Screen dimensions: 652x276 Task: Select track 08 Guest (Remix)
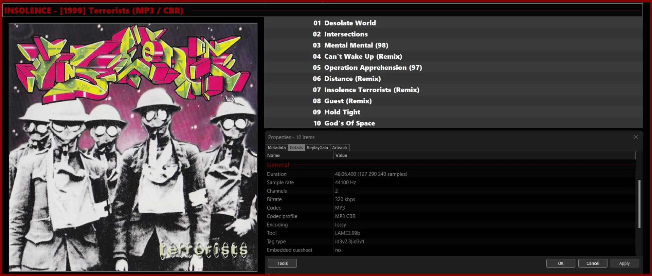[453, 101]
